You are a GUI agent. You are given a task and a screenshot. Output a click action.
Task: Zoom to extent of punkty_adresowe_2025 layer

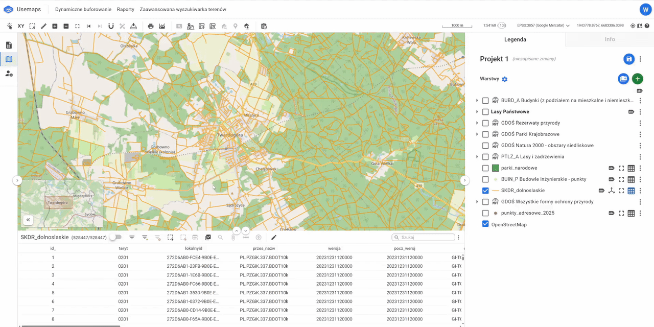[621, 213]
